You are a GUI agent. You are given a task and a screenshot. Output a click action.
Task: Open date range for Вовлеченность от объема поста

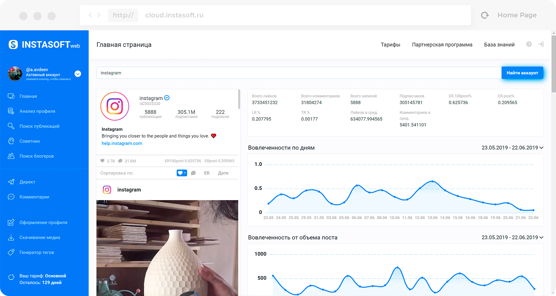pyautogui.click(x=512, y=237)
